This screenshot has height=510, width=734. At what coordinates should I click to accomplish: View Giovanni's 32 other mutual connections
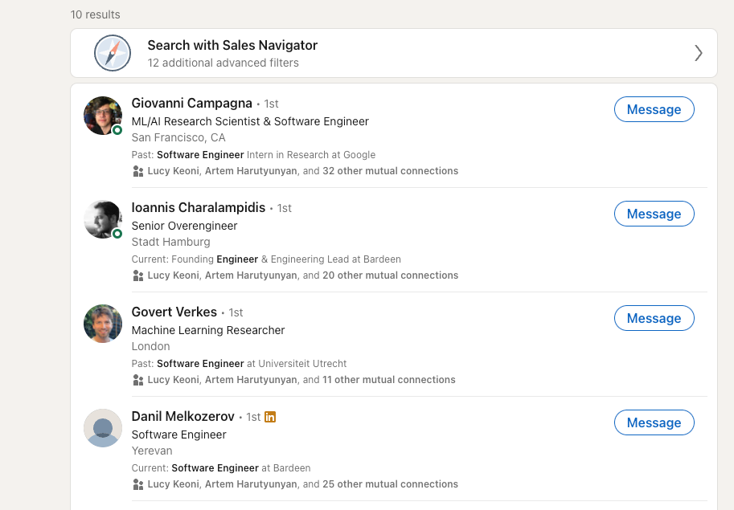tap(391, 171)
